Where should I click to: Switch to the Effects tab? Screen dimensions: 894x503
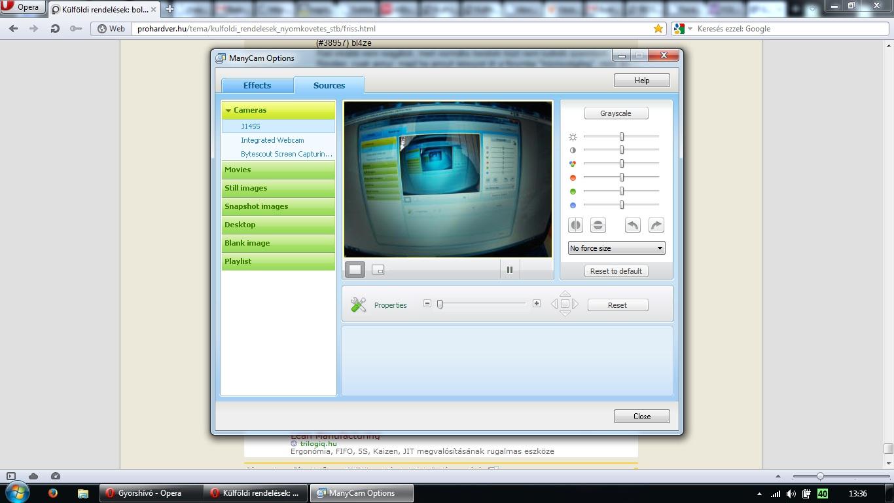pyautogui.click(x=257, y=85)
